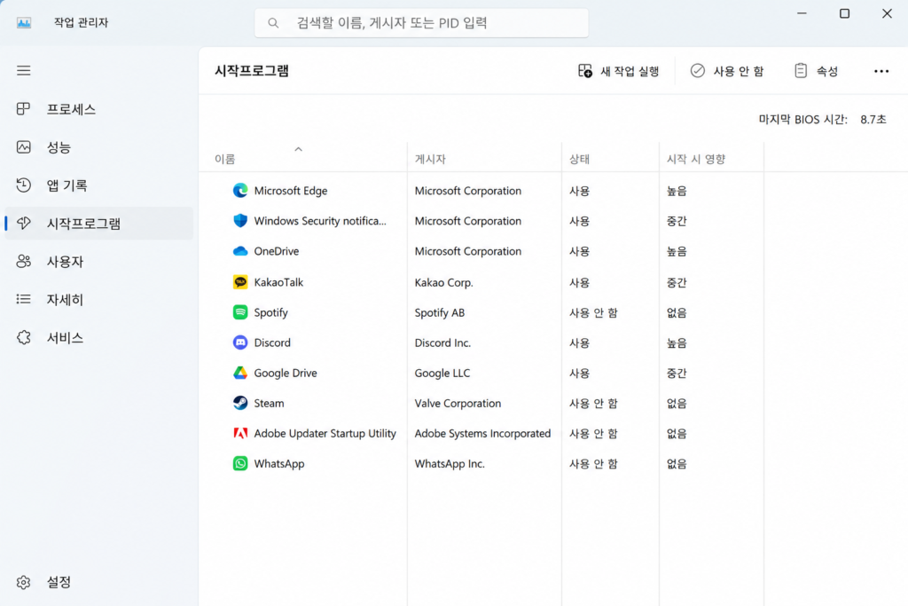Click the search magnifier icon

(273, 23)
